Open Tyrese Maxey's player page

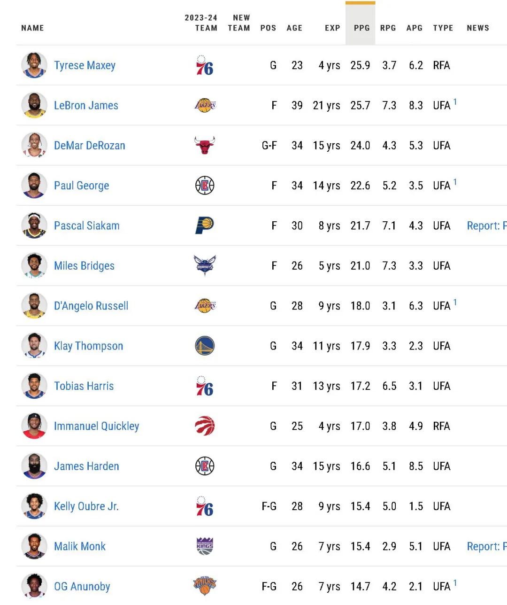(84, 65)
